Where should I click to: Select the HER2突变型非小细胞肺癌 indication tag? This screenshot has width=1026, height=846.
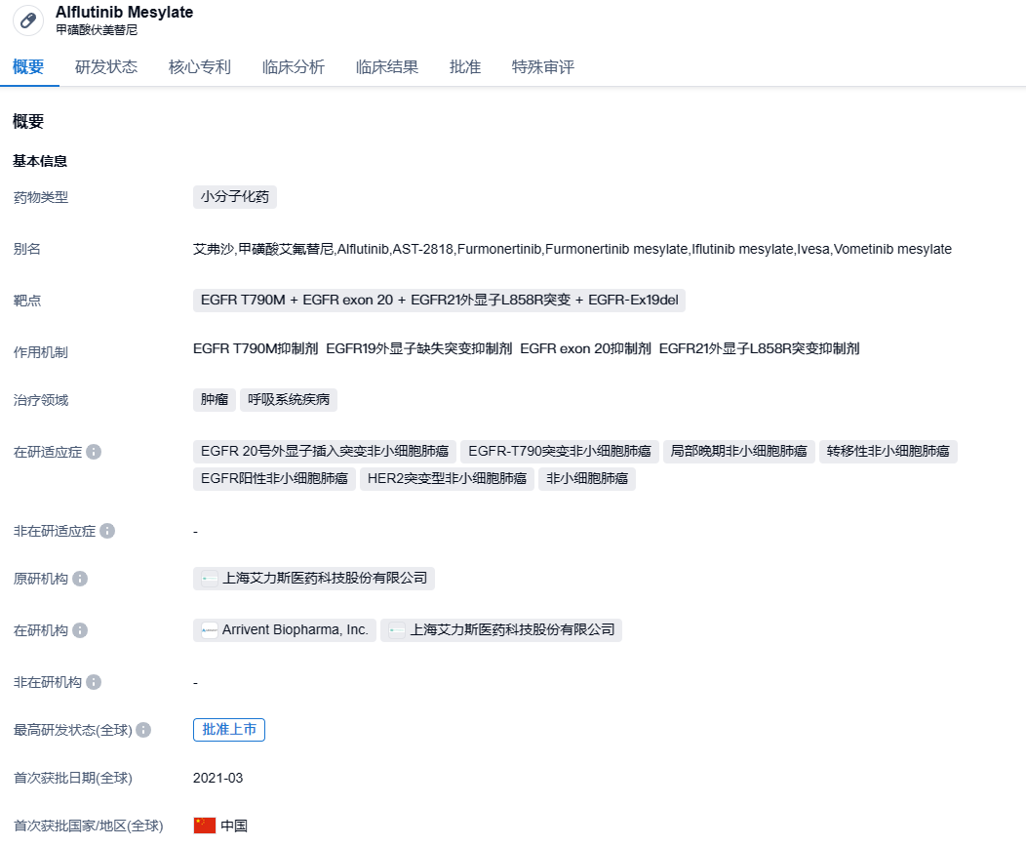point(448,479)
